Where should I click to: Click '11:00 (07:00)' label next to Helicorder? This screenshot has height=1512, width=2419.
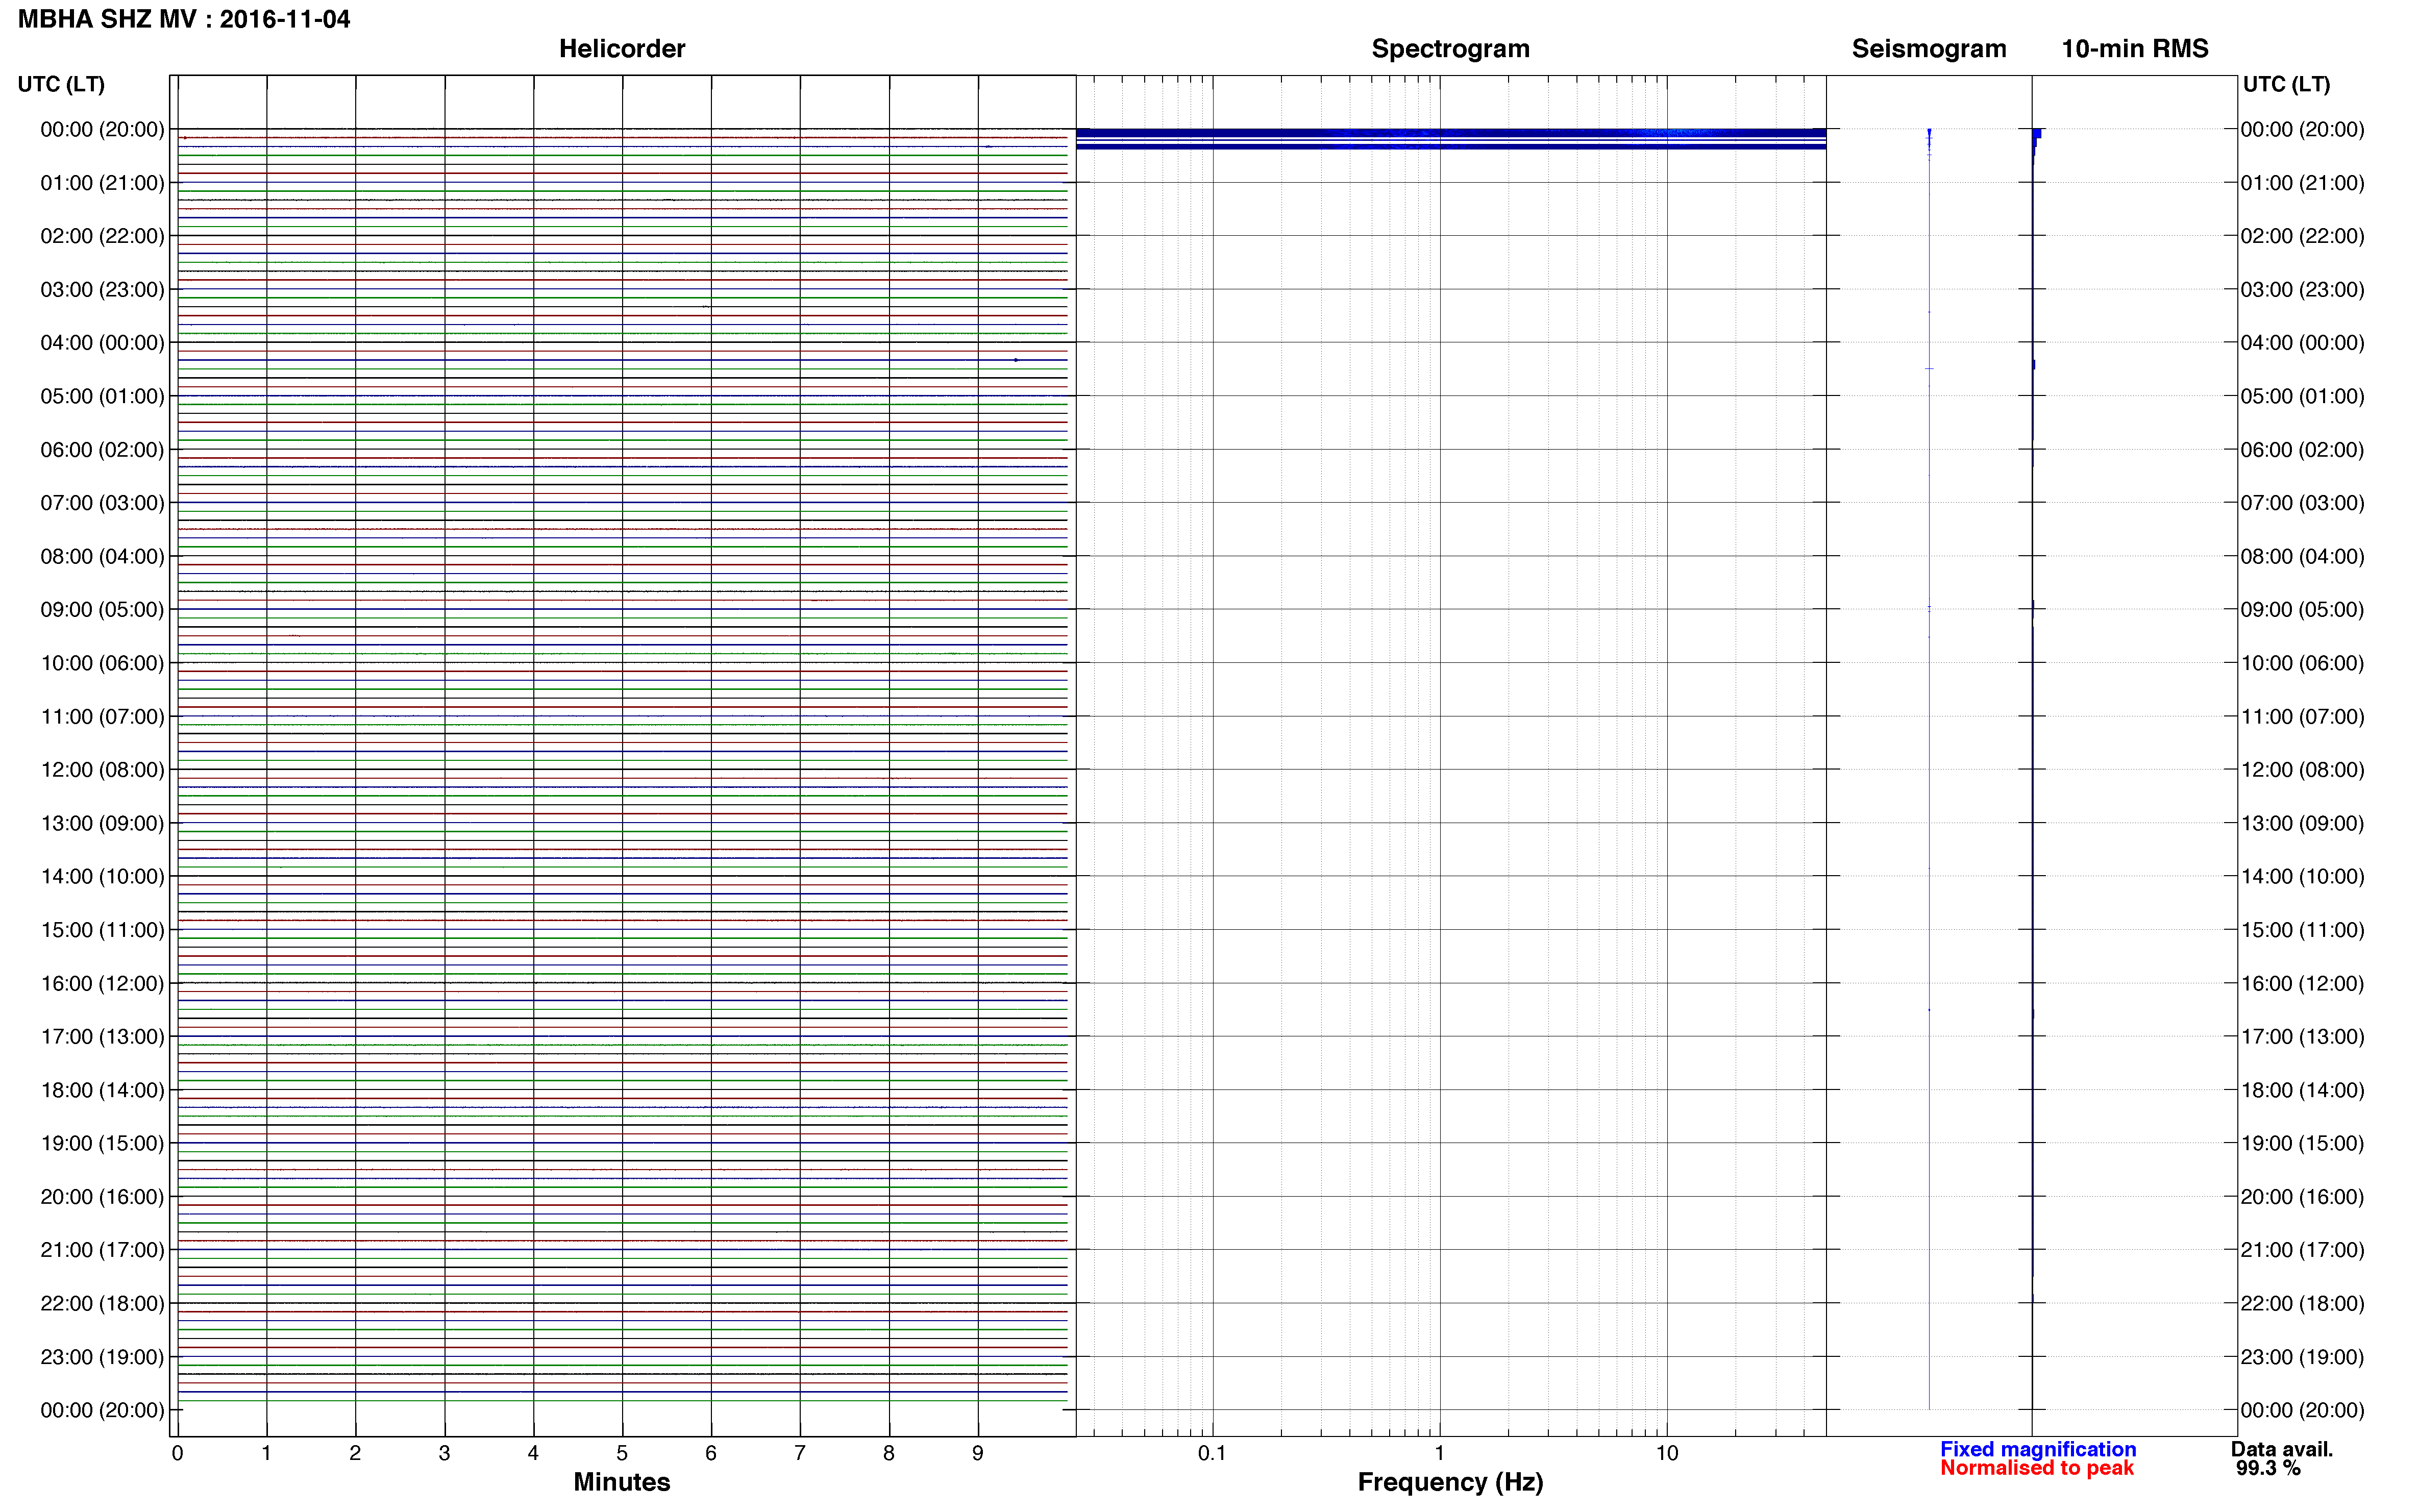(102, 717)
